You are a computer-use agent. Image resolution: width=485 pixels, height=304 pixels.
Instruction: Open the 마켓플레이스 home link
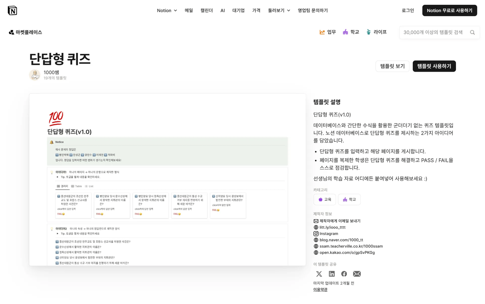point(25,32)
